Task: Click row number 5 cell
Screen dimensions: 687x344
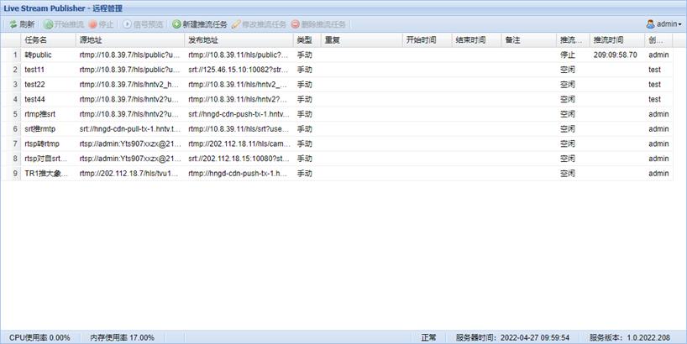Action: pos(11,114)
